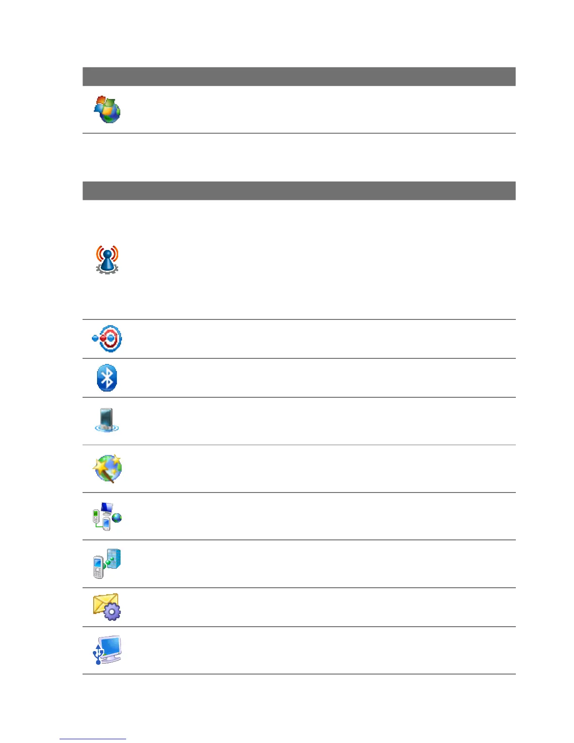Open the antenna-with-gear Advanced Network icon
574x743 pixels.
coord(107,259)
